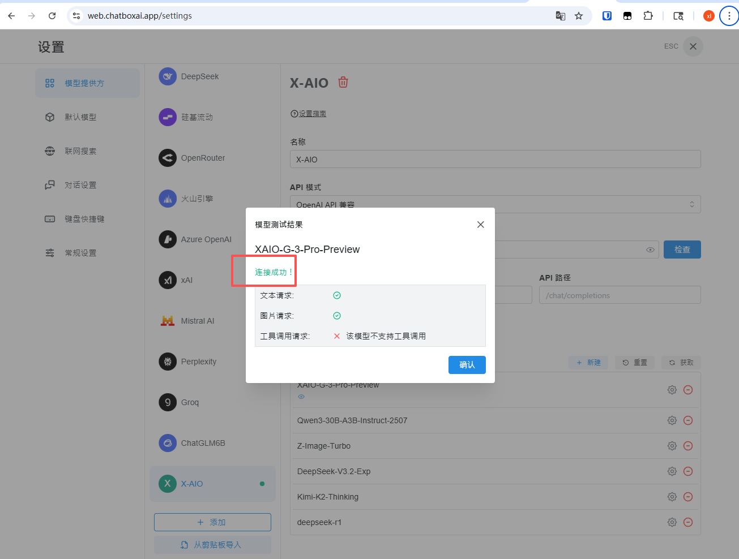Image resolution: width=739 pixels, height=559 pixels.
Task: Open settings gear for deepseek-r1
Action: [x=672, y=522]
